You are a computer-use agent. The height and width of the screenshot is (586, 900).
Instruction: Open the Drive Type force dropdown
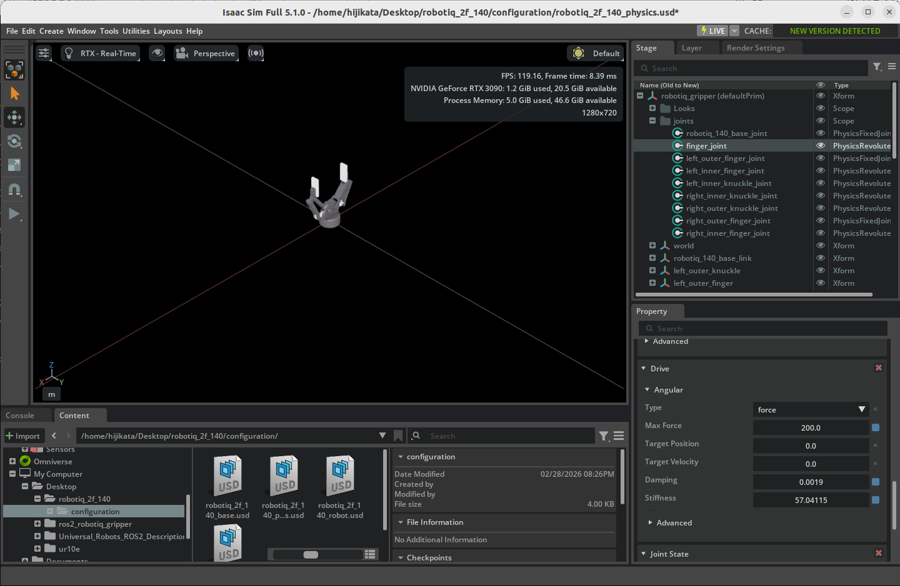click(811, 409)
